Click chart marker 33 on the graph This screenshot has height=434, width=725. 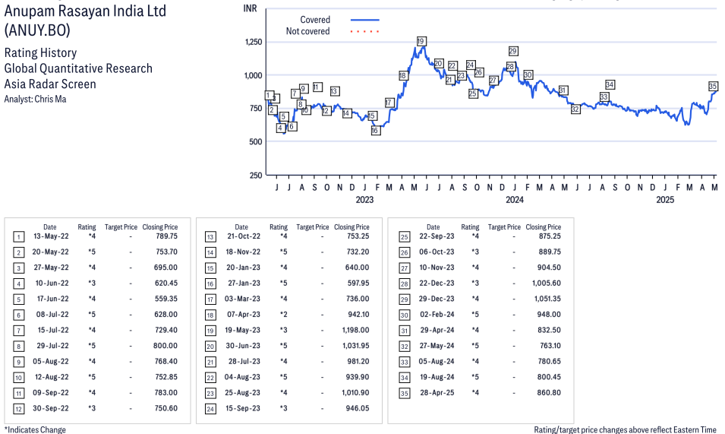[x=604, y=97]
